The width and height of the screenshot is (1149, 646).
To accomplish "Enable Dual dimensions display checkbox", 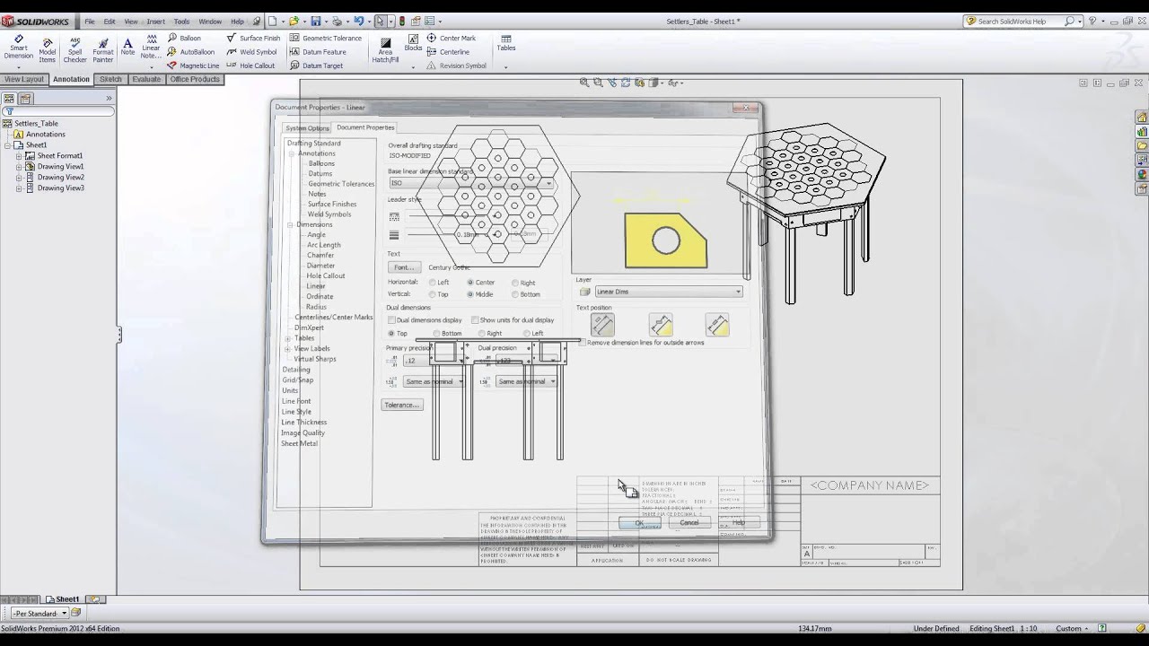I will click(391, 320).
